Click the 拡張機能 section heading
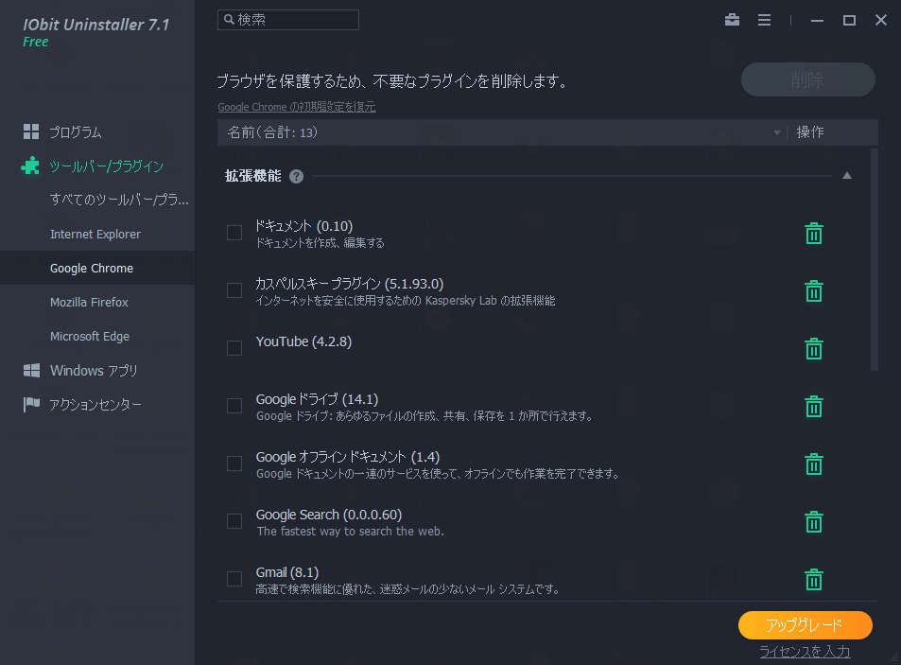Viewport: 901px width, 665px height. (x=252, y=176)
